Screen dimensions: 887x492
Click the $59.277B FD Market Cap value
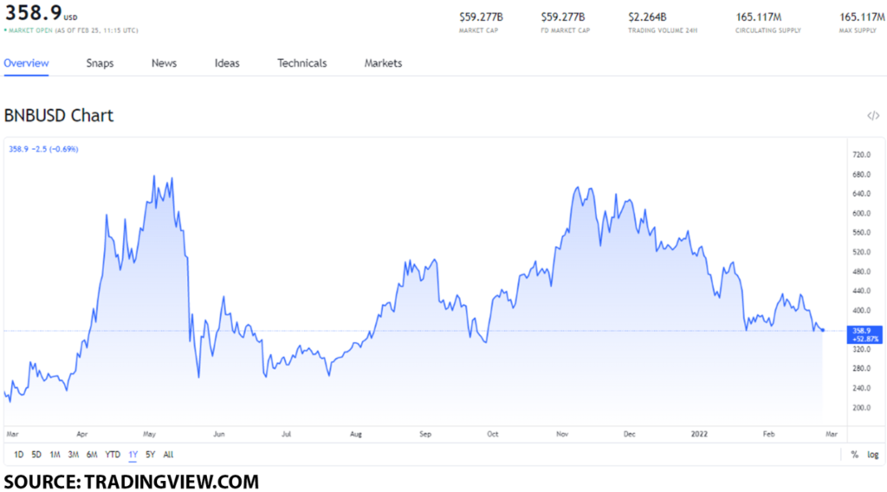pyautogui.click(x=563, y=17)
